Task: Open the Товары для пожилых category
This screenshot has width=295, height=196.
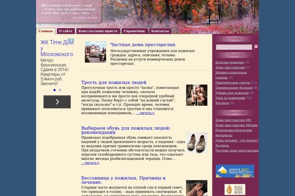Action: tap(232, 93)
